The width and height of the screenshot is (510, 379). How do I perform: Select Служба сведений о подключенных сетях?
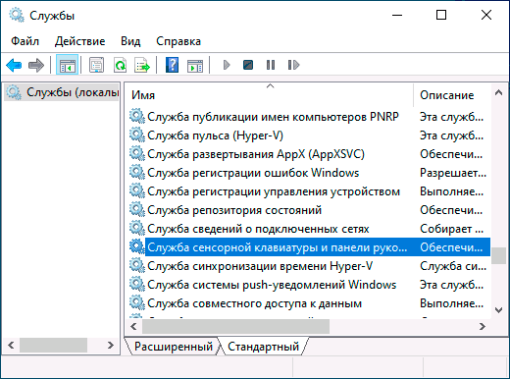click(x=258, y=229)
